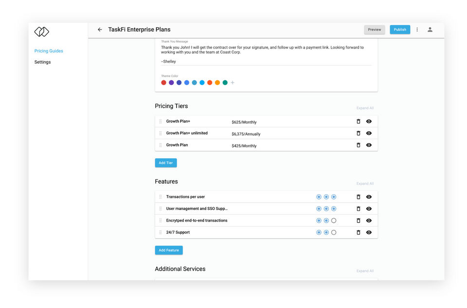Open the three-dot more options menu

click(x=417, y=30)
